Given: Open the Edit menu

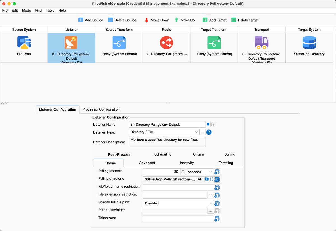Looking at the screenshot, I should [15, 10].
